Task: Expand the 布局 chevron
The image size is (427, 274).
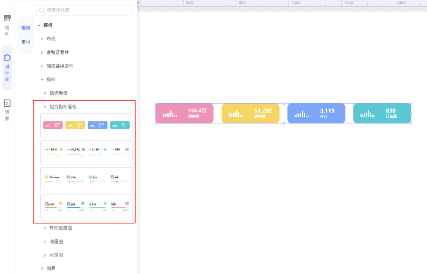Action: pyautogui.click(x=42, y=39)
